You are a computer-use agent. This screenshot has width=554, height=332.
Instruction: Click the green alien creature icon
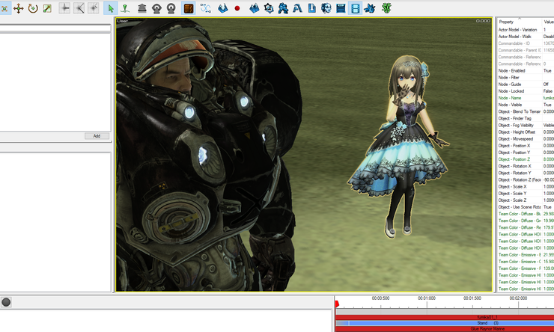point(386,8)
